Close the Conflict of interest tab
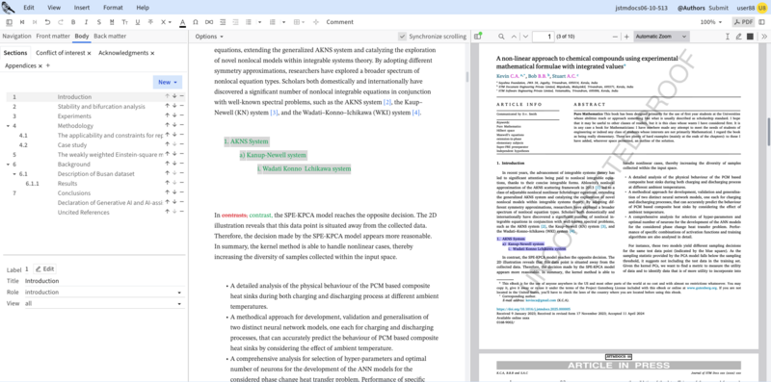 click(89, 53)
